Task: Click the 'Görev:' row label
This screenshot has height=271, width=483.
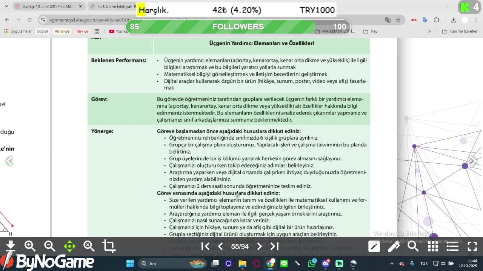Action: 99,99
